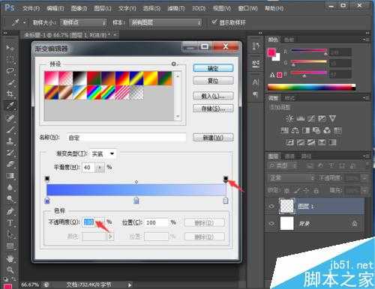Open the layer blend mode dropdown 正常

[292, 178]
